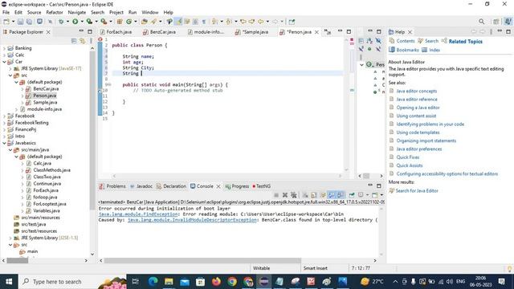Viewport: 514px width, 289px height.
Task: Collapse the Javabasics project node
Action: 4,143
